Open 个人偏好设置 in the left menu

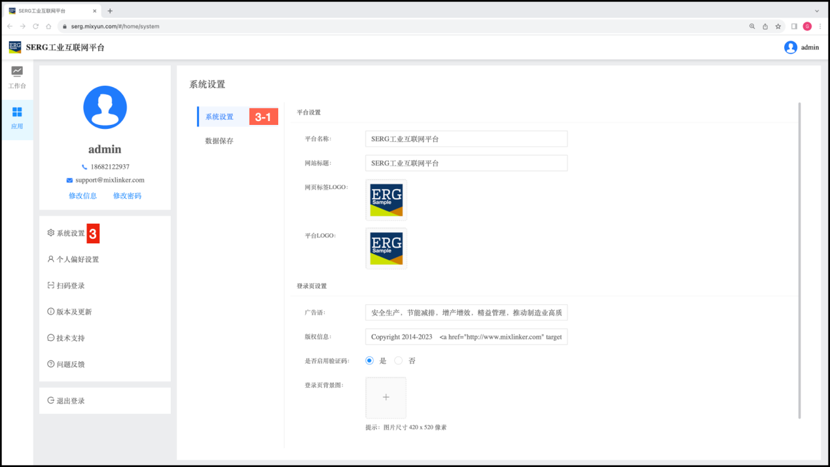[x=77, y=260]
